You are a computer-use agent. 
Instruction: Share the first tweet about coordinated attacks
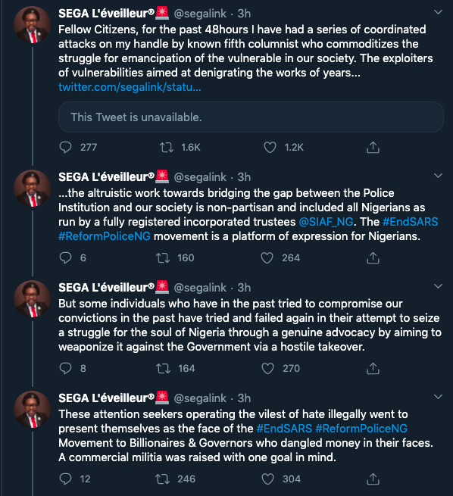[x=373, y=148]
